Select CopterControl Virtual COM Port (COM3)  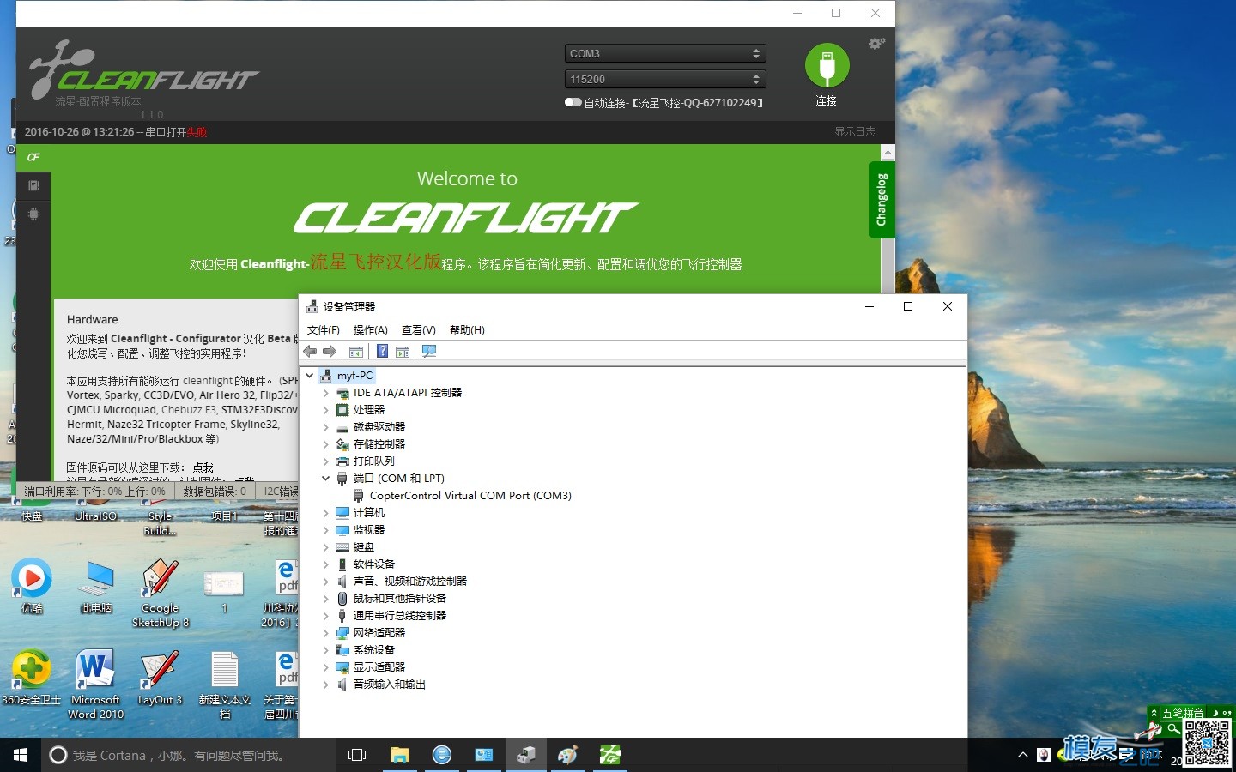click(470, 495)
